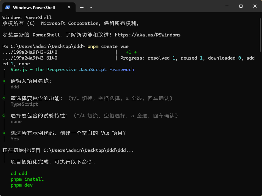
Task: Click the 'pnpm create vue' command text
Action: coord(108,46)
